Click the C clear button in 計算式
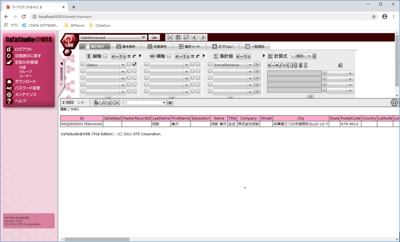The width and height of the screenshot is (400, 242). (x=305, y=65)
